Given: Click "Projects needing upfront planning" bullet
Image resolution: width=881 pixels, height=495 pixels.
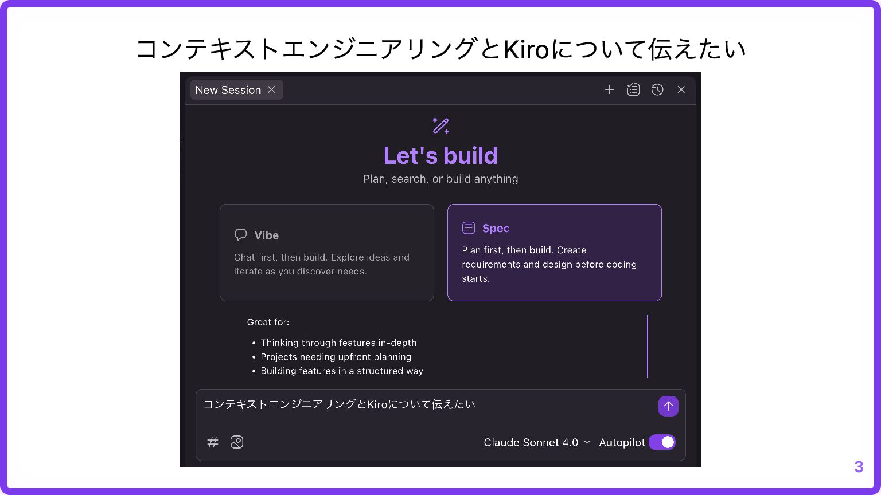Looking at the screenshot, I should [x=336, y=357].
